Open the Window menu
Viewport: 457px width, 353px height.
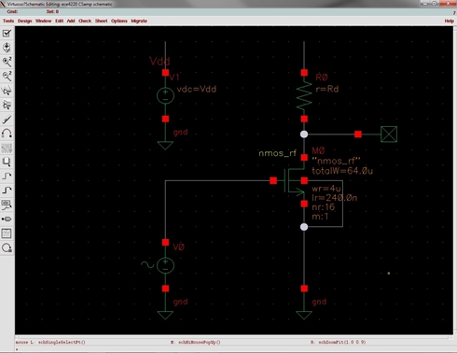click(44, 21)
